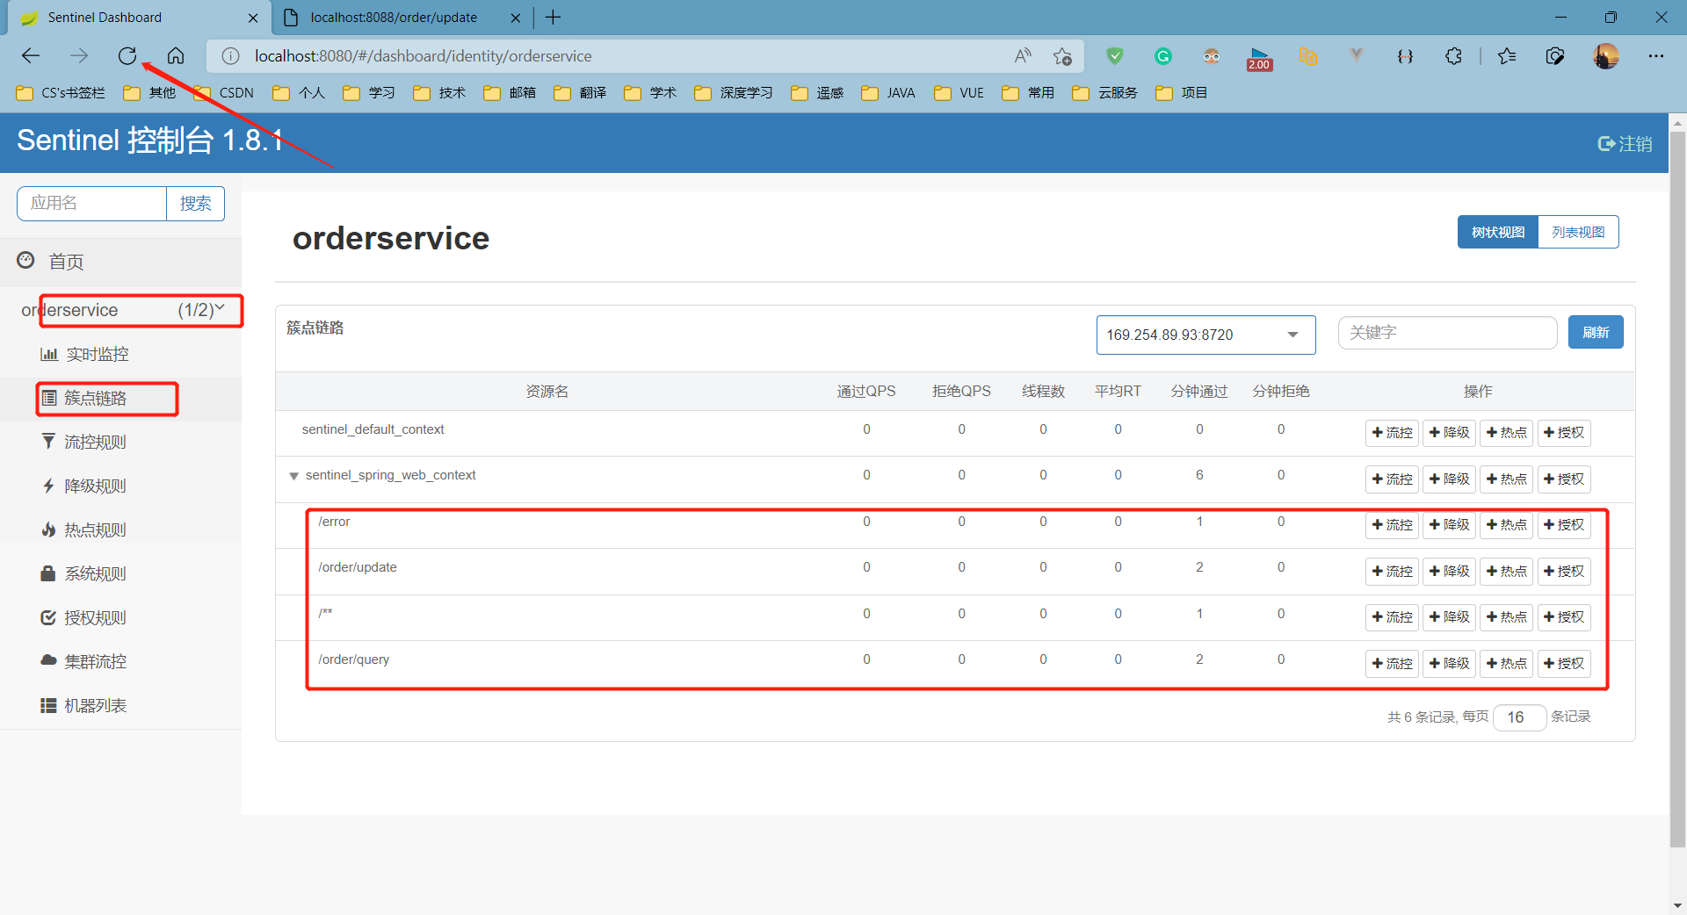Screen dimensions: 1687x915
Task: Click the 刷新 refresh button
Action: click(1596, 333)
